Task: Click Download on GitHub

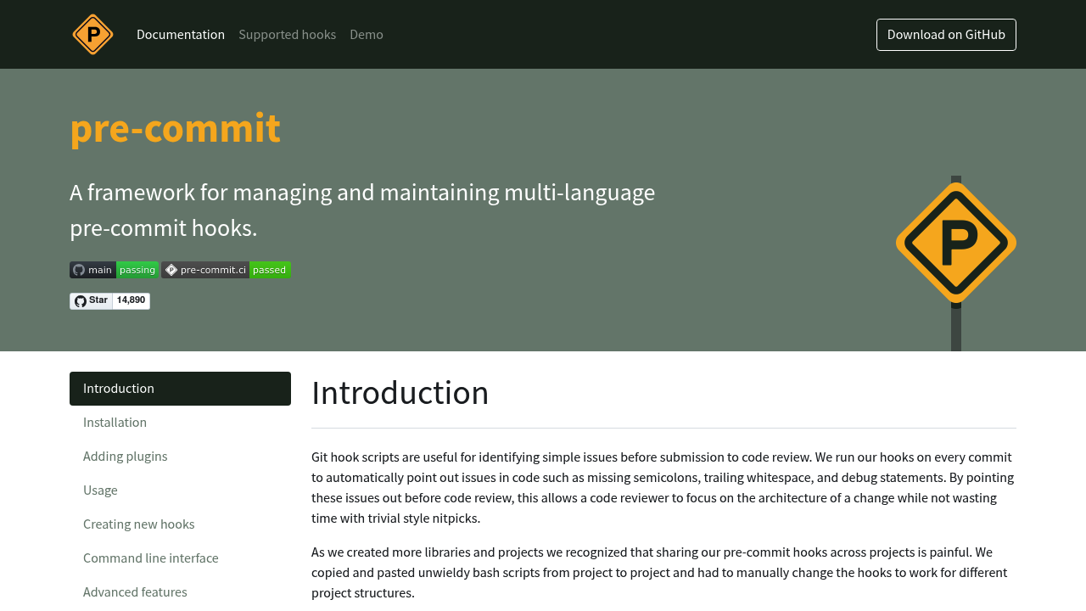Action: click(946, 34)
